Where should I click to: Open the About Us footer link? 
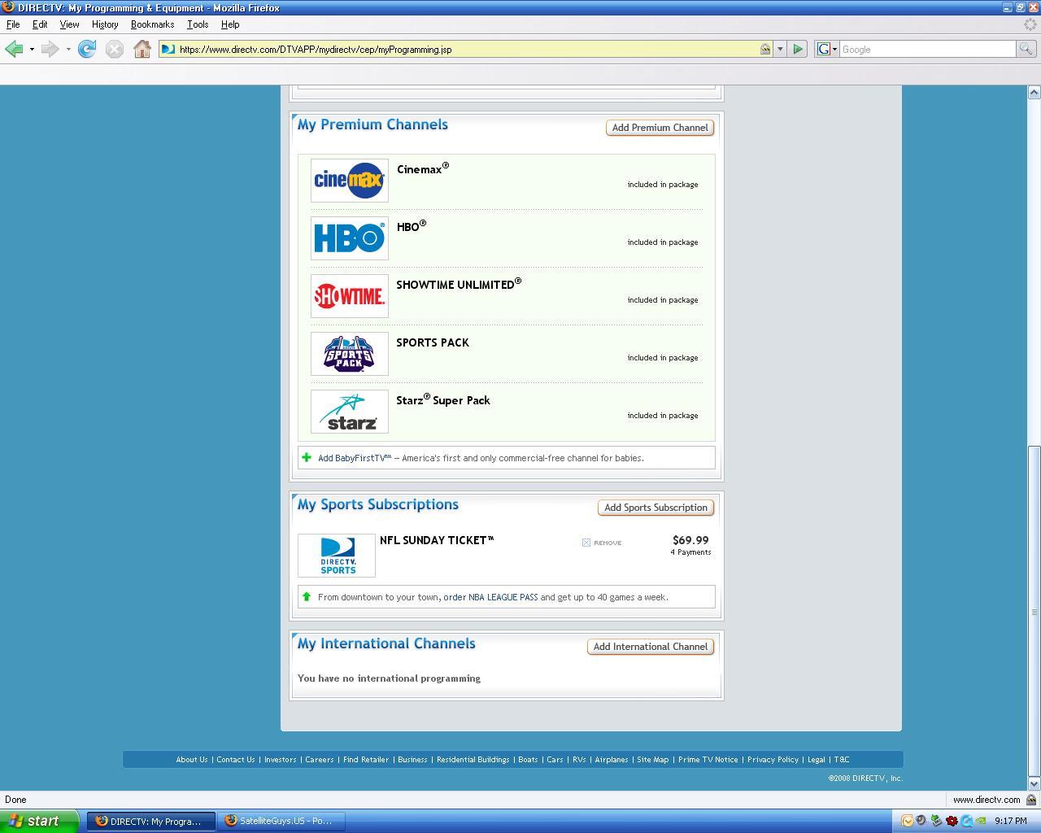tap(192, 760)
